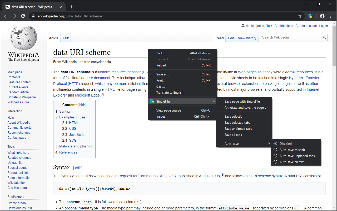Click the padlock site security icon
337x211 pixels.
[x=33, y=16]
